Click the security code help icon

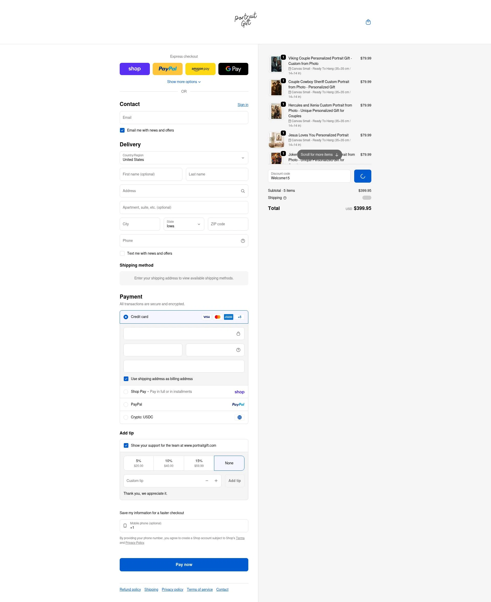pyautogui.click(x=238, y=350)
